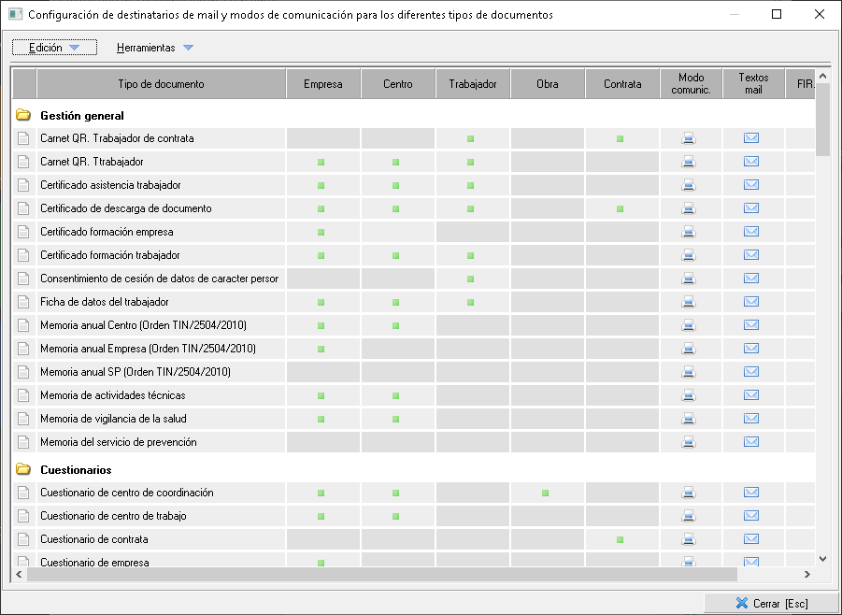Click printer icon for Carnet QR. Trabajador de contrata
The image size is (842, 615).
(689, 138)
